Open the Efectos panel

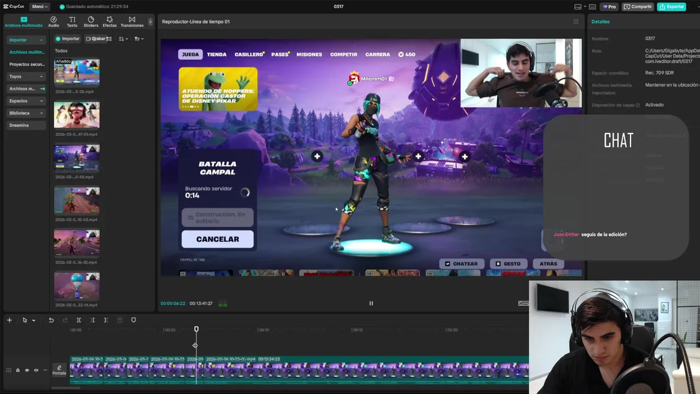109,22
